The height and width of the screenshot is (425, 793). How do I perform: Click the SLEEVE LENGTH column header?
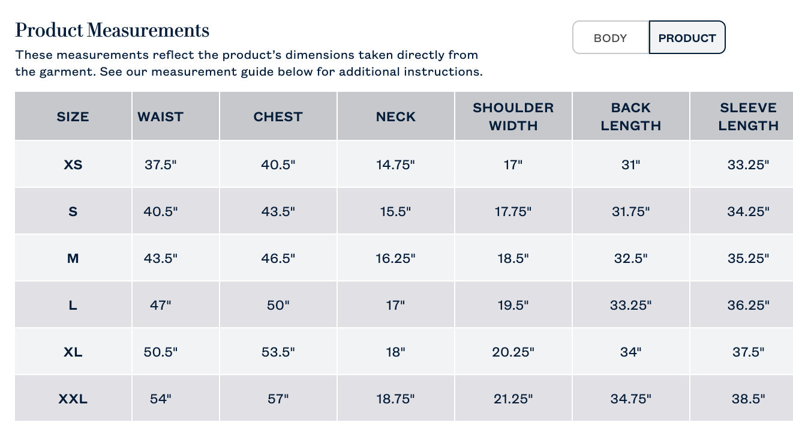pos(747,116)
